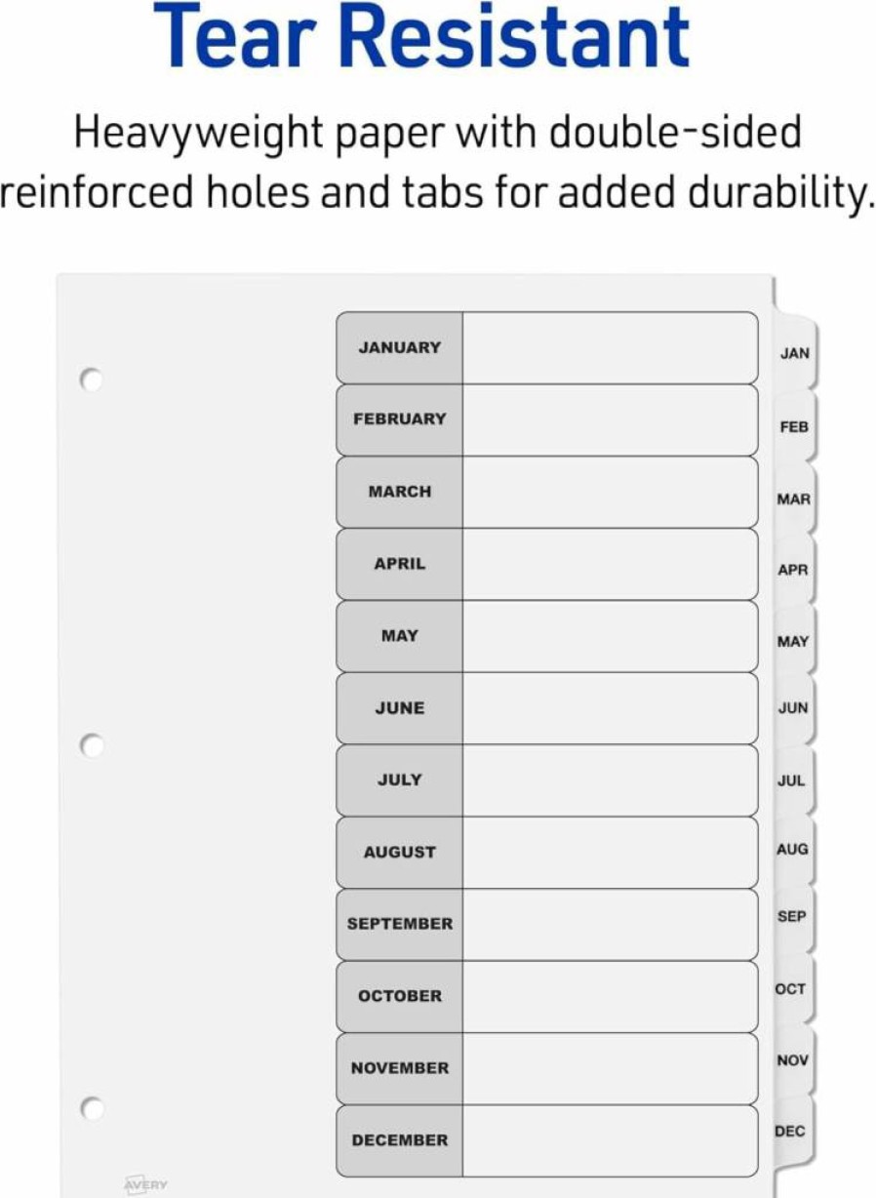Select the APR side tab
876x1198 pixels.
coord(793,570)
